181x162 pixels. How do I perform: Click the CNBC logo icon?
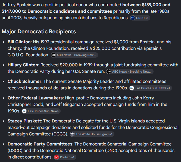133,18
